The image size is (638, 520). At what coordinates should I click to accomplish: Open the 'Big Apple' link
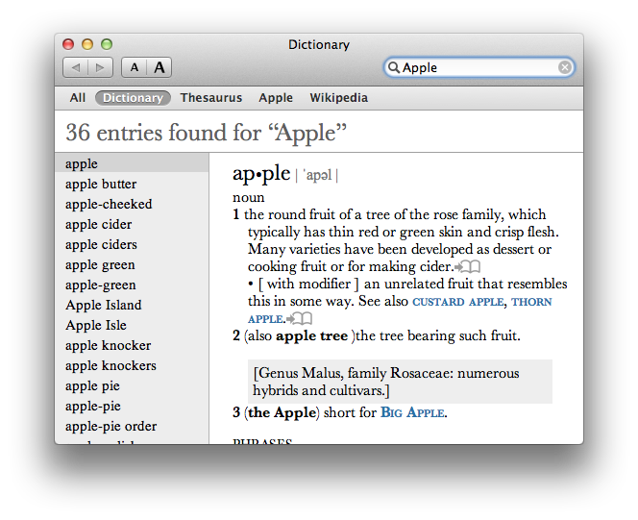(x=412, y=412)
